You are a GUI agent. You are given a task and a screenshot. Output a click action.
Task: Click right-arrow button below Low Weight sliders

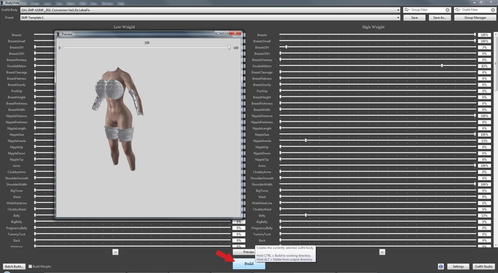tap(115, 252)
